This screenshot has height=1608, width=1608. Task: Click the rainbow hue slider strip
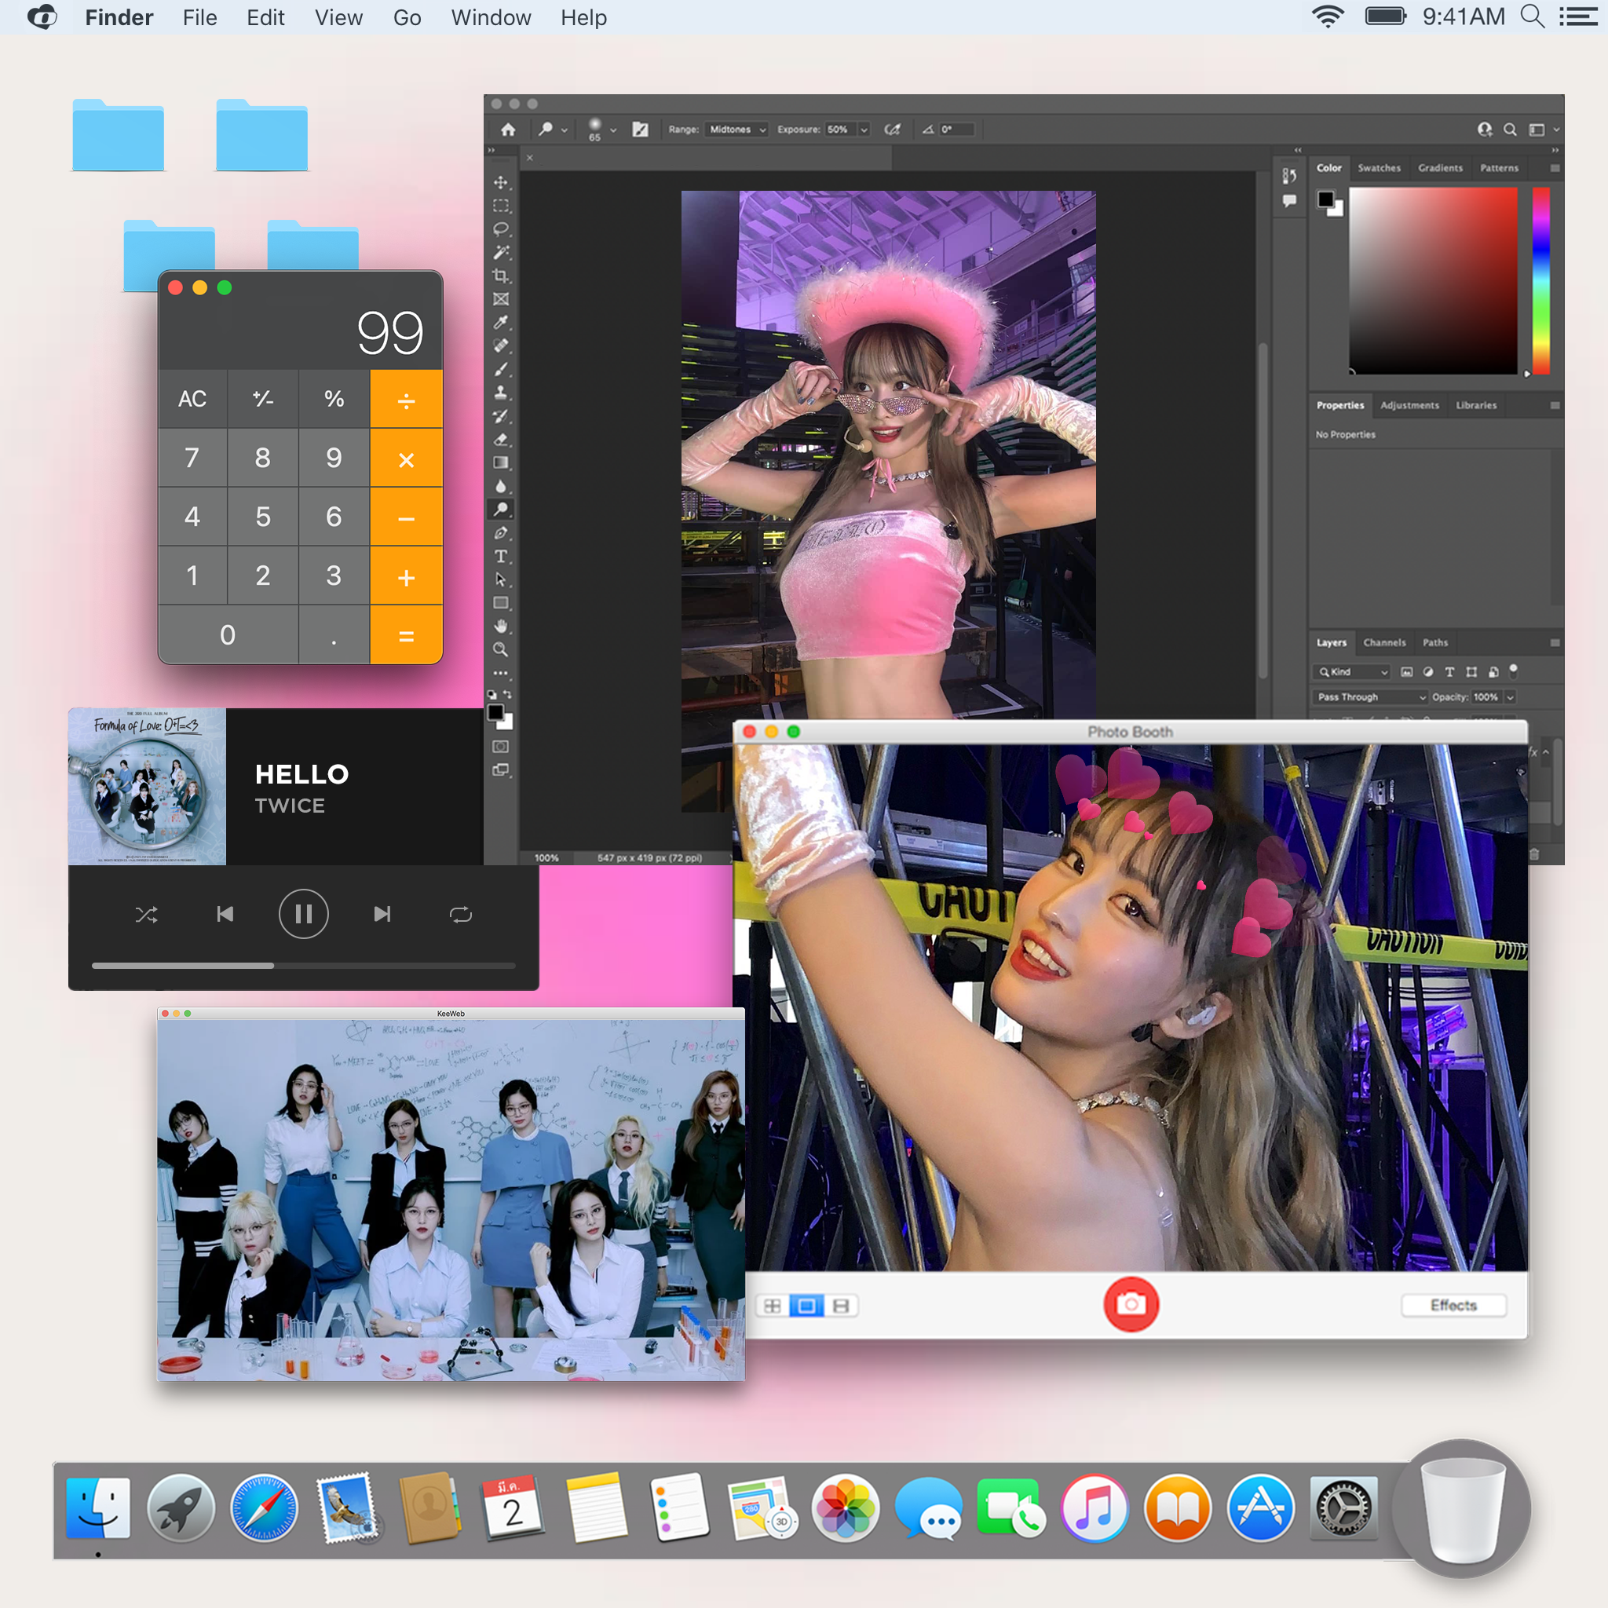pos(1540,280)
